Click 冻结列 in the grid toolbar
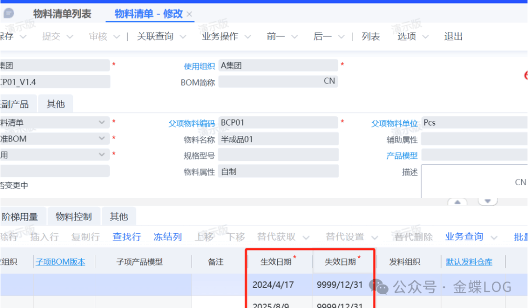This screenshot has height=308, width=528. (x=168, y=237)
